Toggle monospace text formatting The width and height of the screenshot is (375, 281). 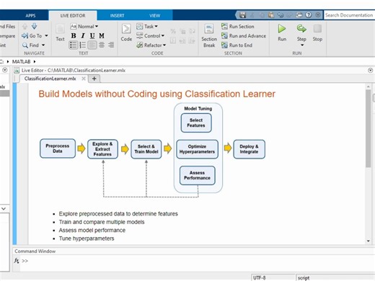tap(102, 36)
